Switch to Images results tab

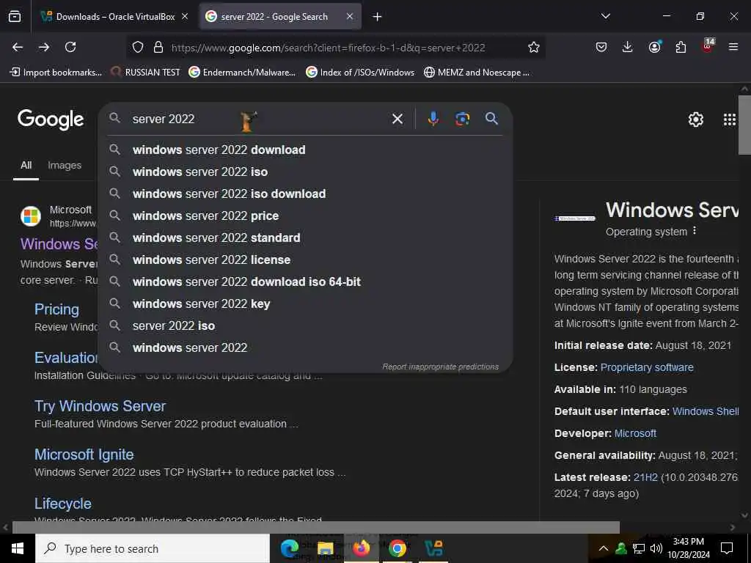pos(65,165)
